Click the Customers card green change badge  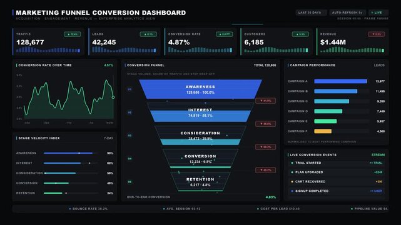[x=300, y=34]
